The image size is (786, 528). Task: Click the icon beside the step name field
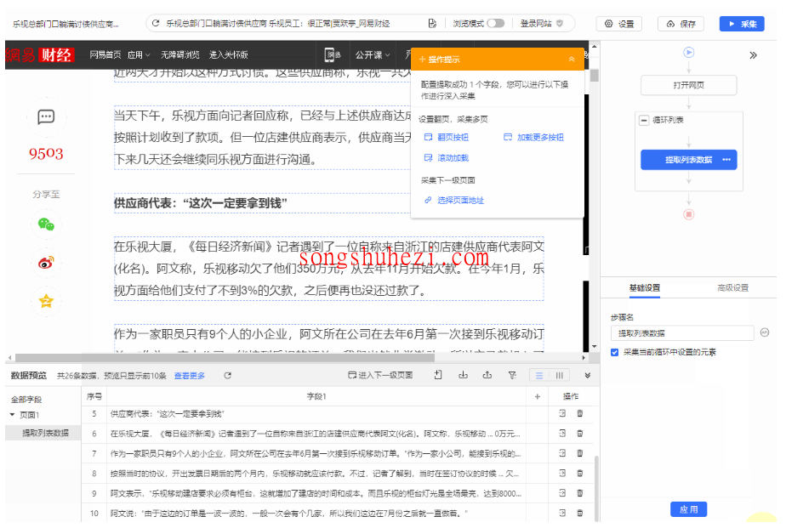point(765,332)
